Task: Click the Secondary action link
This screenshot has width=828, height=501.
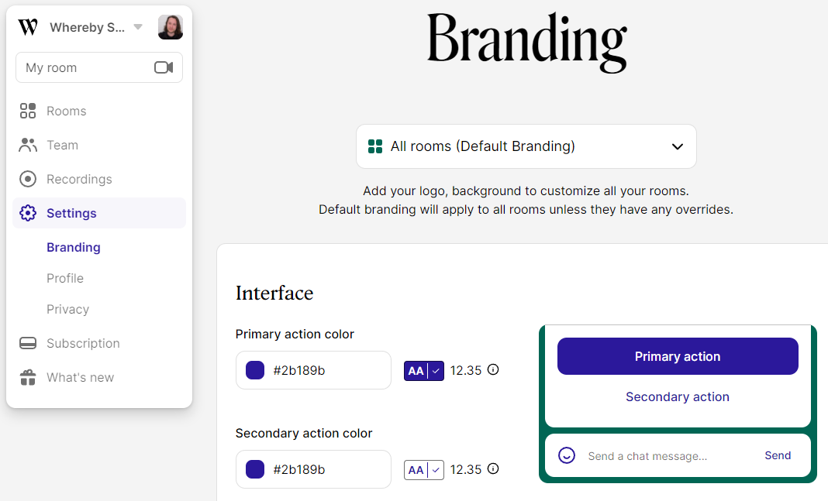Action: pos(678,396)
